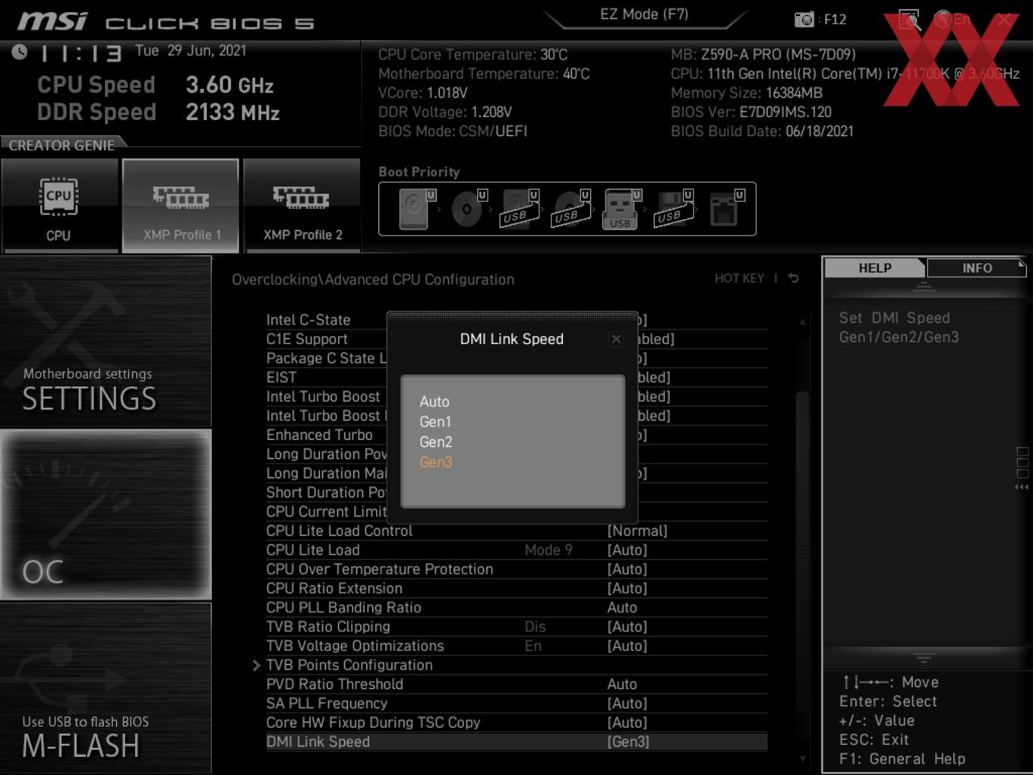Click scroll down arrow of settings list
The image size is (1033, 775).
pos(802,758)
